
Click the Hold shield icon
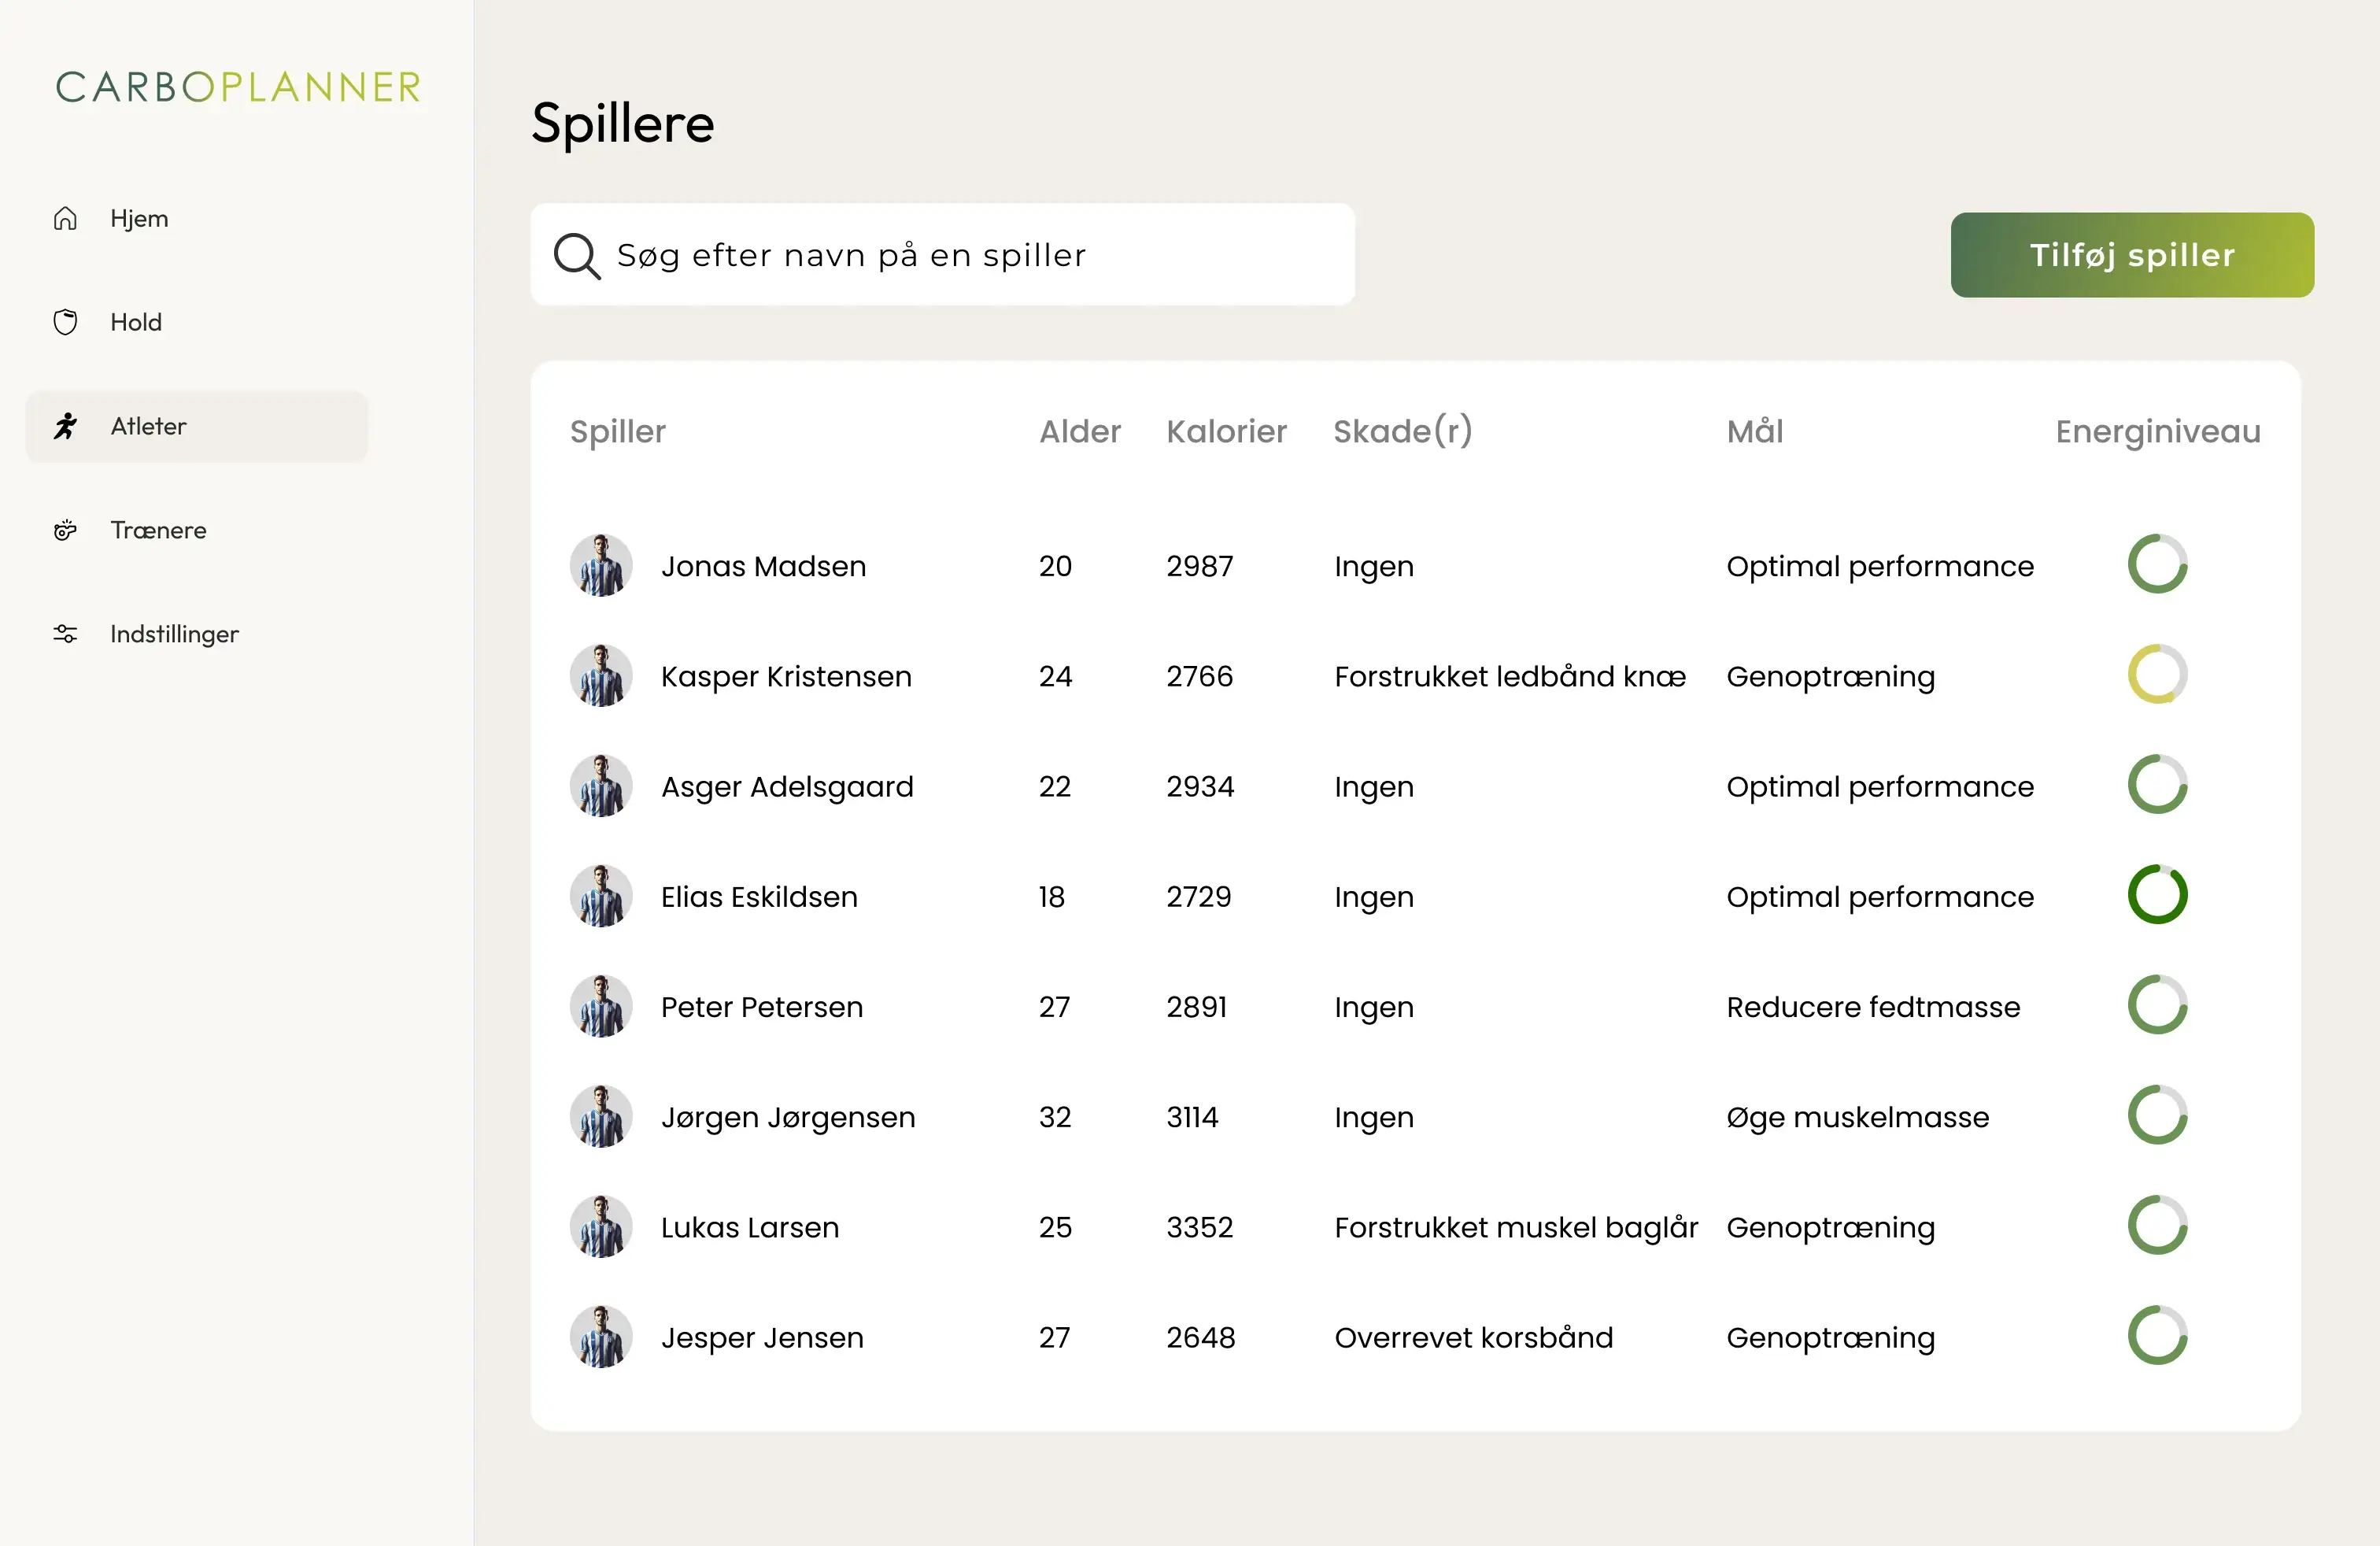pos(65,322)
